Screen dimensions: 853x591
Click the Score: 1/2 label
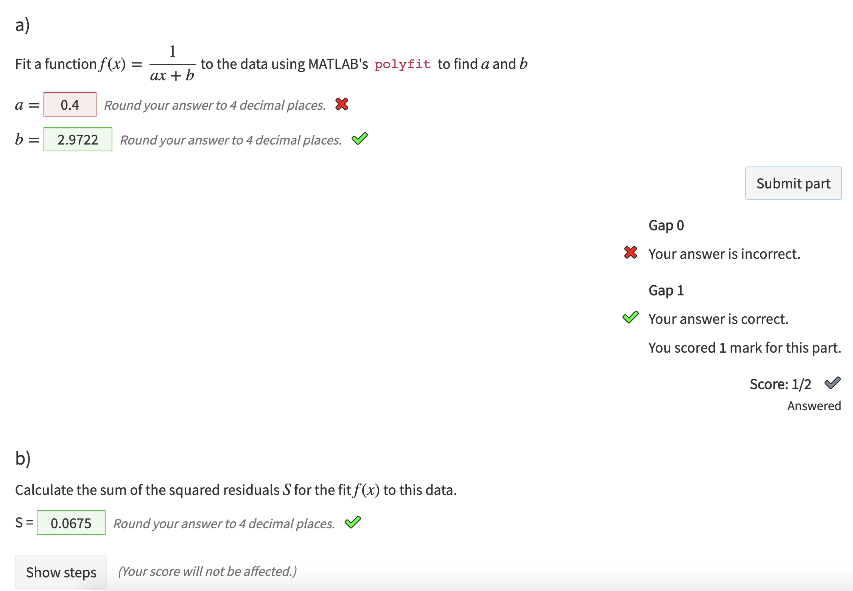780,384
